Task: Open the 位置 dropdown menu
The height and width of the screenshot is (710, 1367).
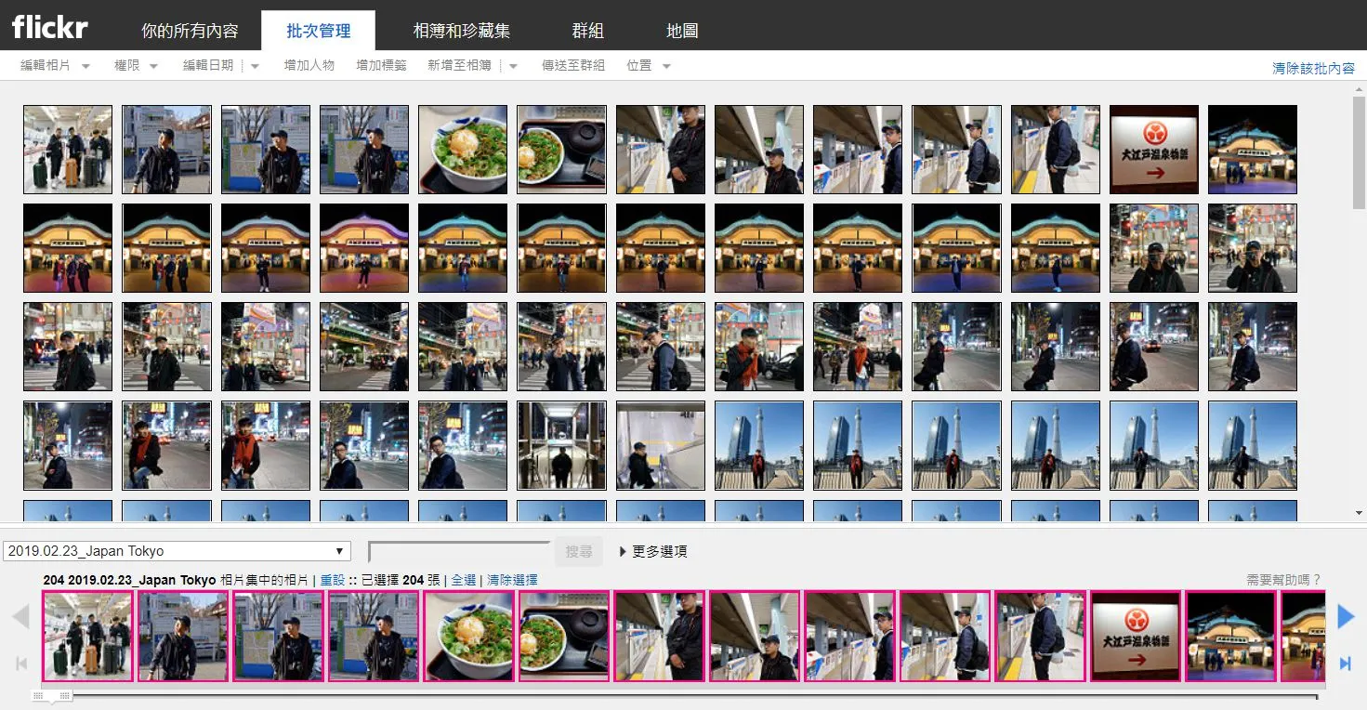Action: [x=649, y=65]
